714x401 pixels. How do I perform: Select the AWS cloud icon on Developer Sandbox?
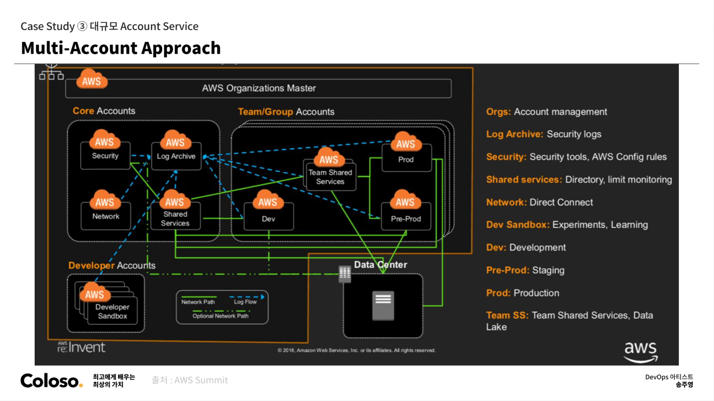[x=95, y=293]
